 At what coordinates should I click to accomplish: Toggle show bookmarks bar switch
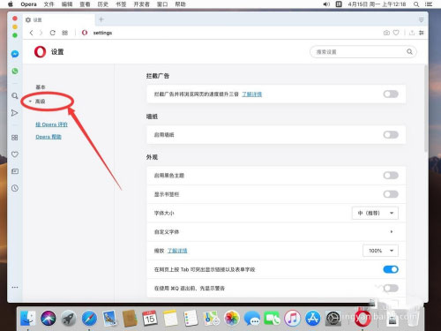click(391, 194)
